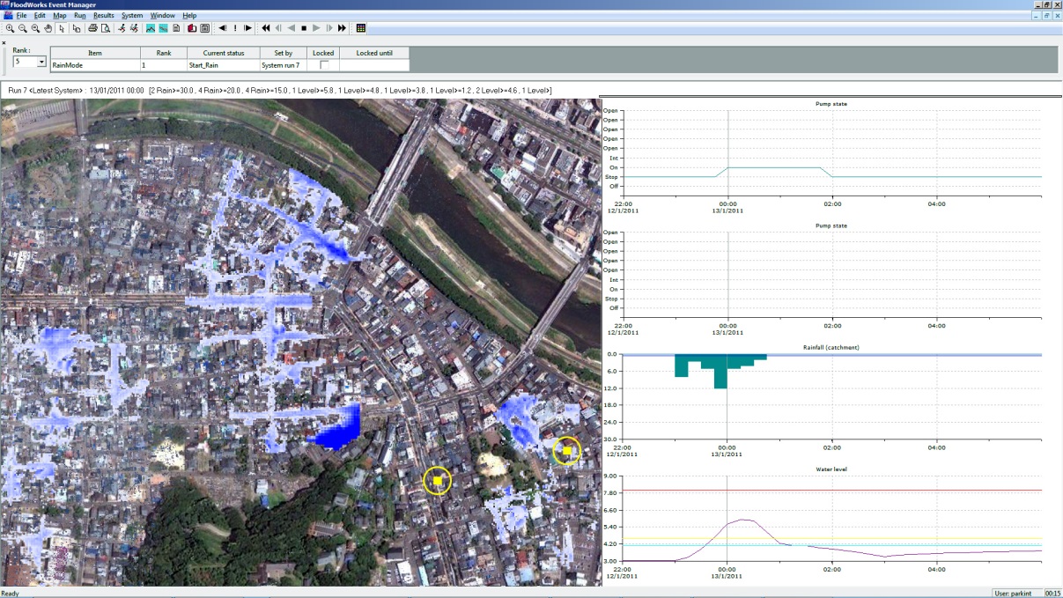
Task: Click the Item column header
Action: pyautogui.click(x=95, y=53)
